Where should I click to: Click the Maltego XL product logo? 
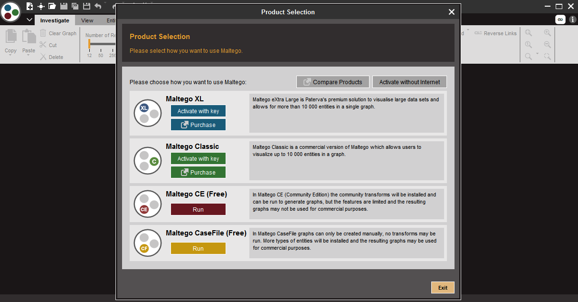[148, 113]
